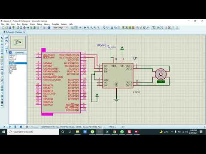Click the P pick terminals button

(10, 53)
